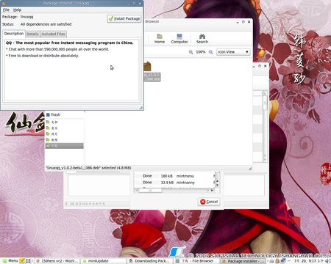Switch to the Downloading Packages taskbar window

pyautogui.click(x=149, y=261)
